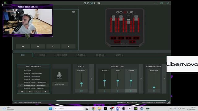
Task: Open Google Chrome from the taskbar
Action: click(x=93, y=109)
